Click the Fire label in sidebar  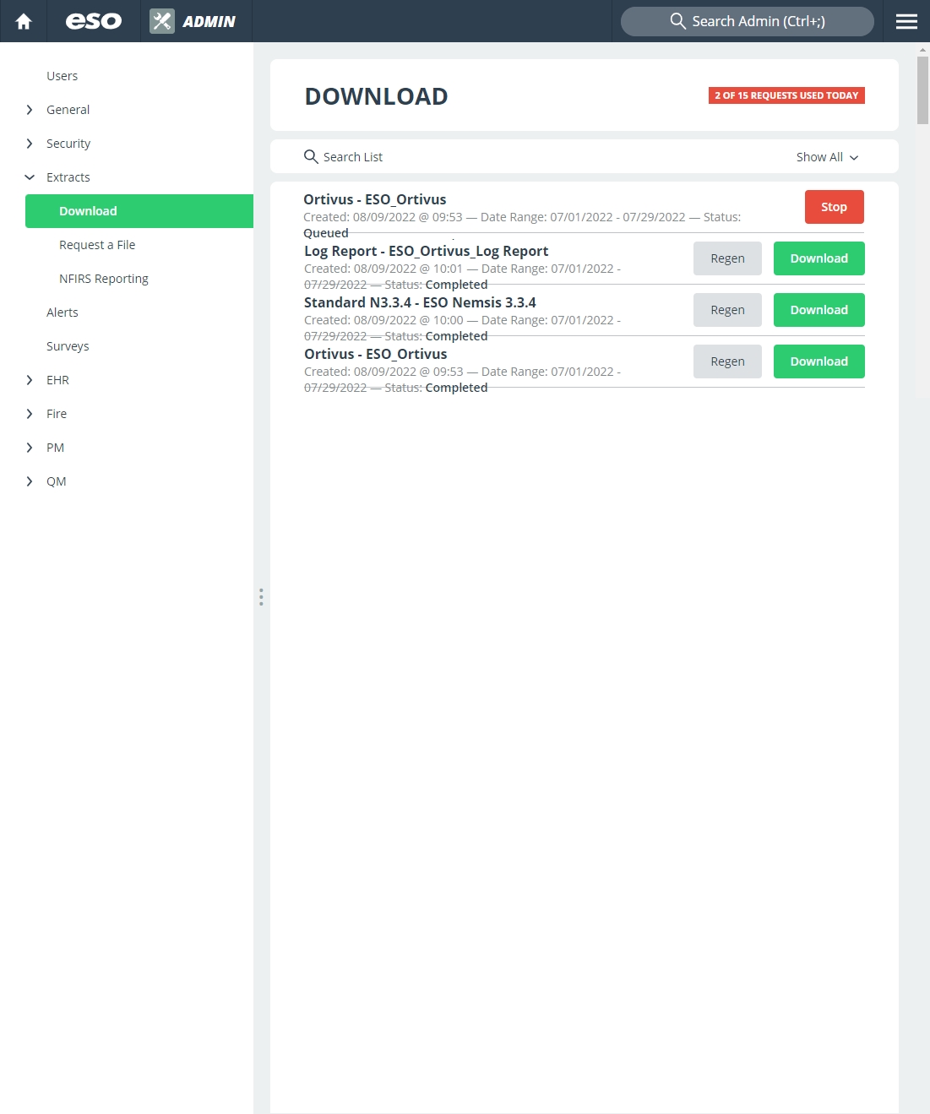point(57,414)
